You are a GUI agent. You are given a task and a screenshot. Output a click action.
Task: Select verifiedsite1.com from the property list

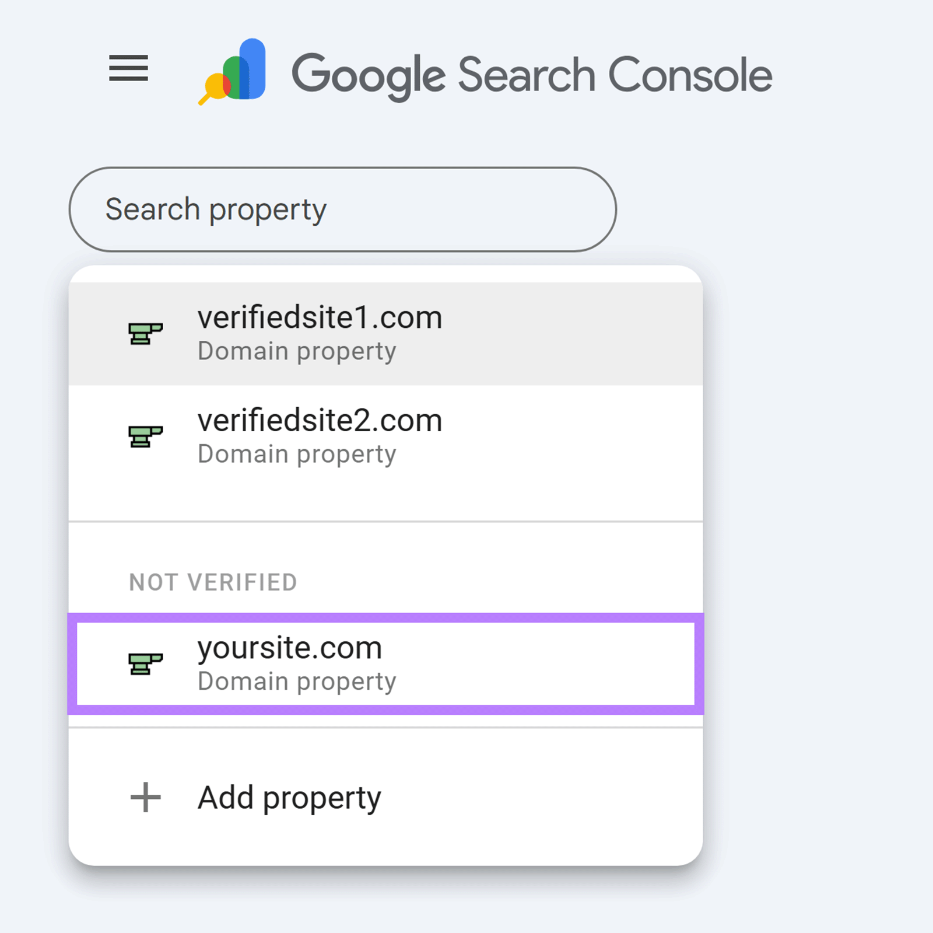click(320, 317)
